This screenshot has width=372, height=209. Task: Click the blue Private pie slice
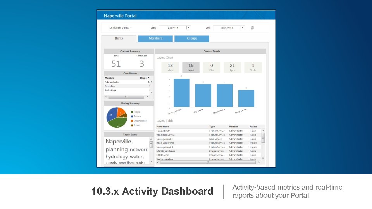click(x=112, y=115)
